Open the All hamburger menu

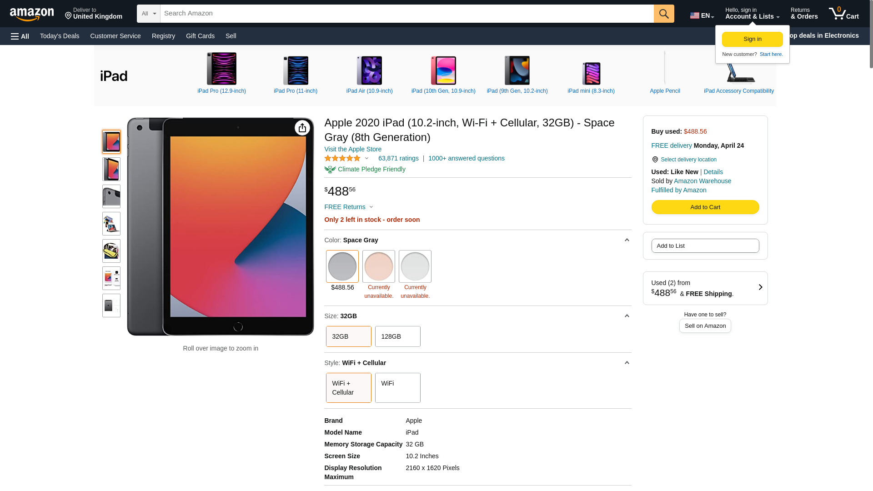pyautogui.click(x=20, y=36)
